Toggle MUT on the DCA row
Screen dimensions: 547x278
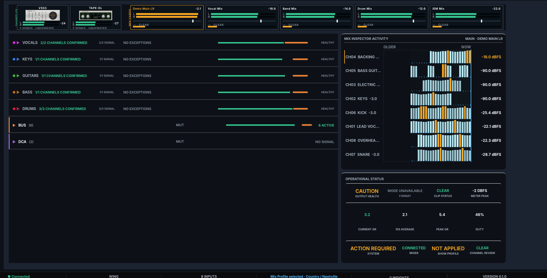coord(180,141)
